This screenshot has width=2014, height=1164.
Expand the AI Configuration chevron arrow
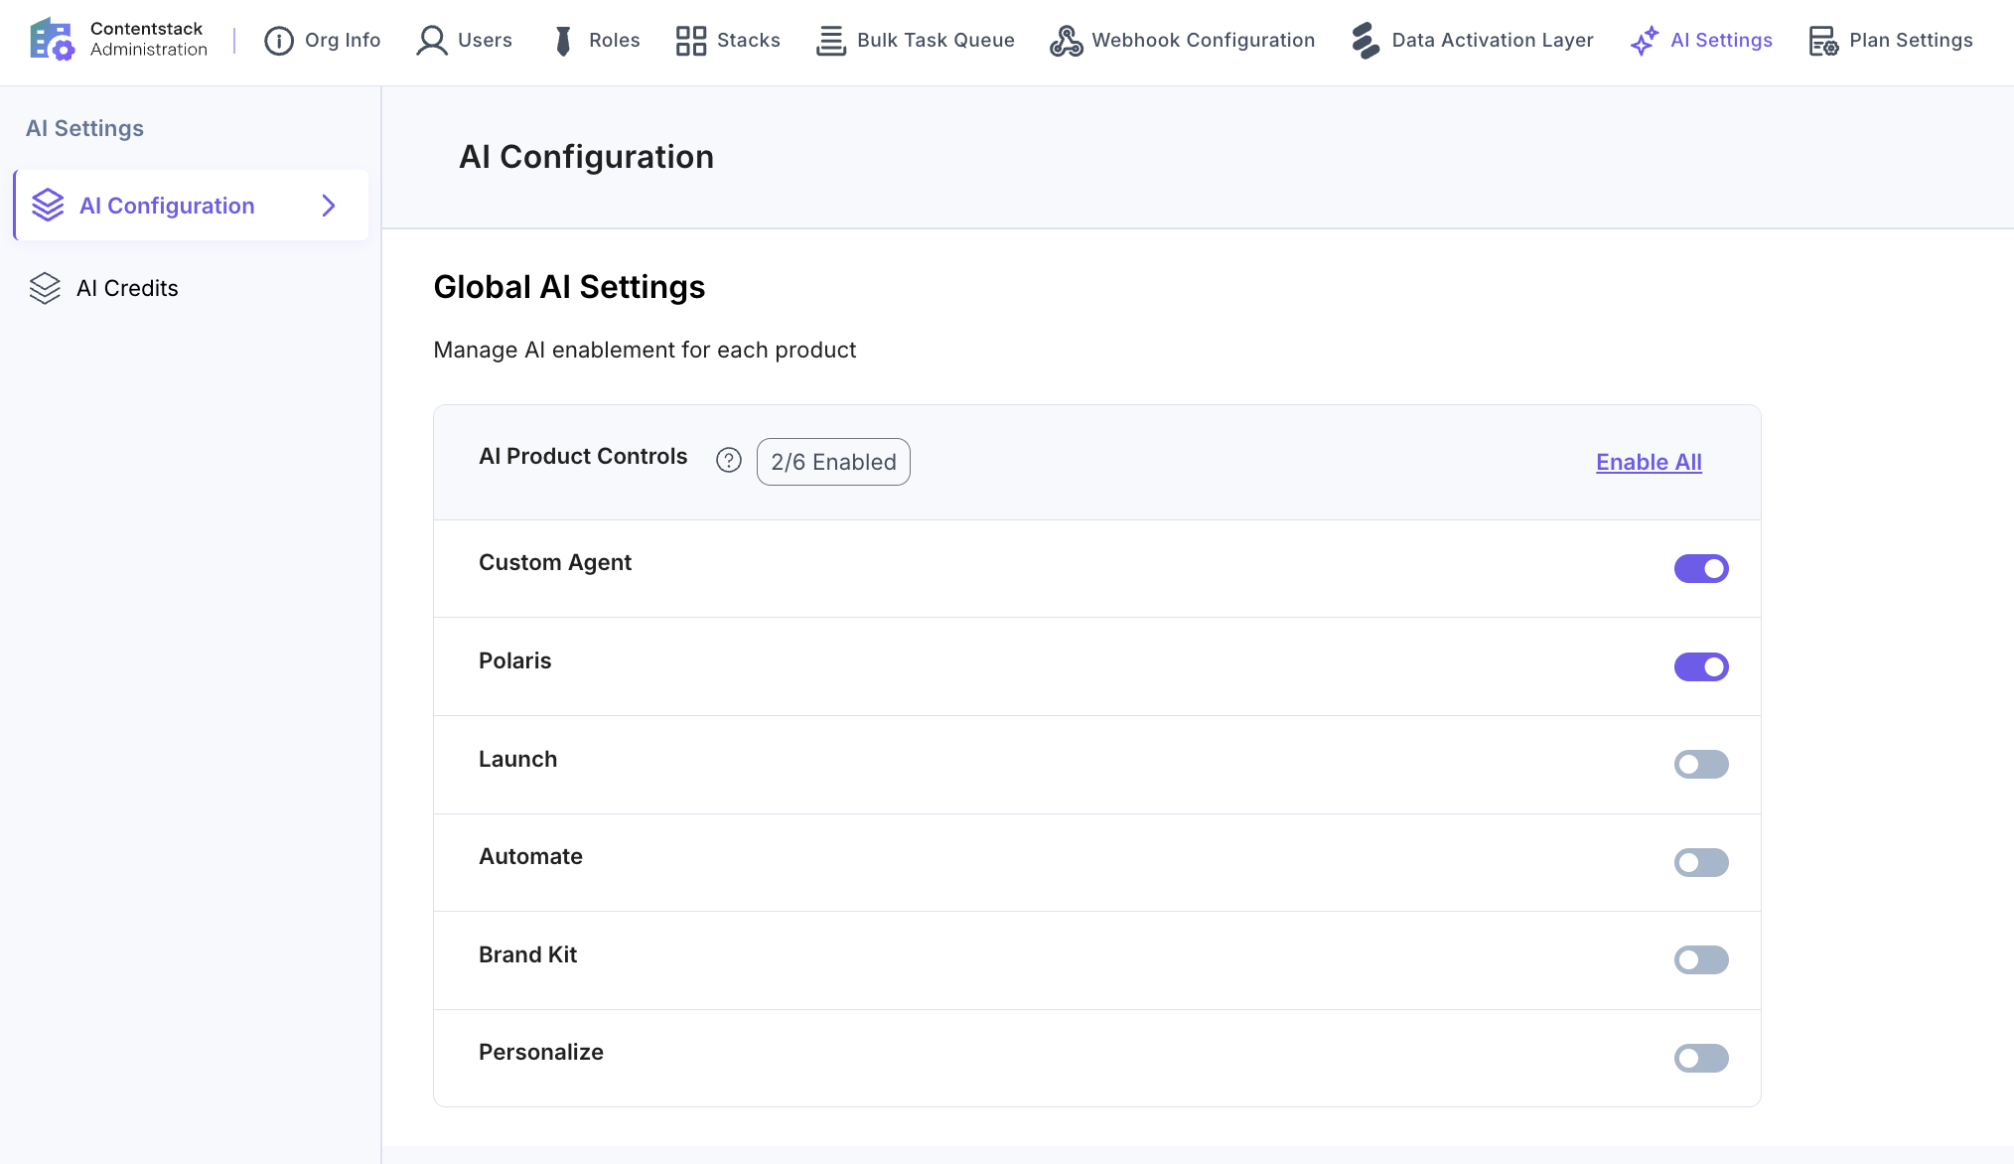pos(329,206)
